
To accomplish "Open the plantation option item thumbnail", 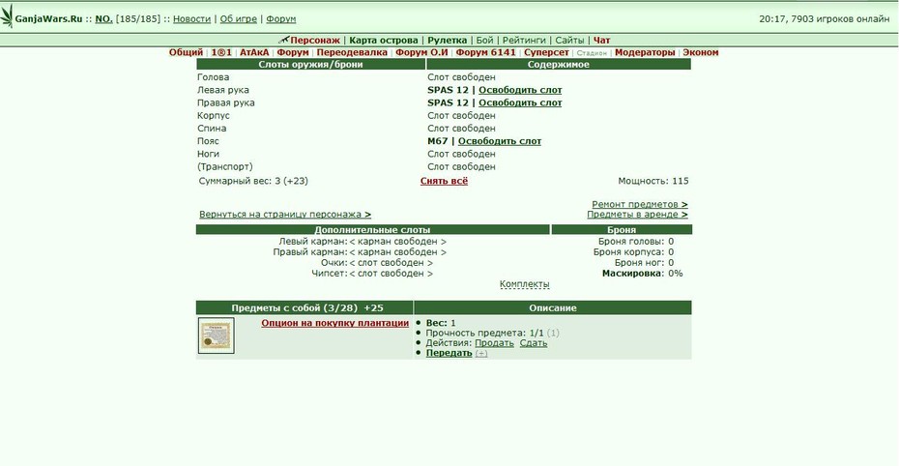I will (217, 335).
